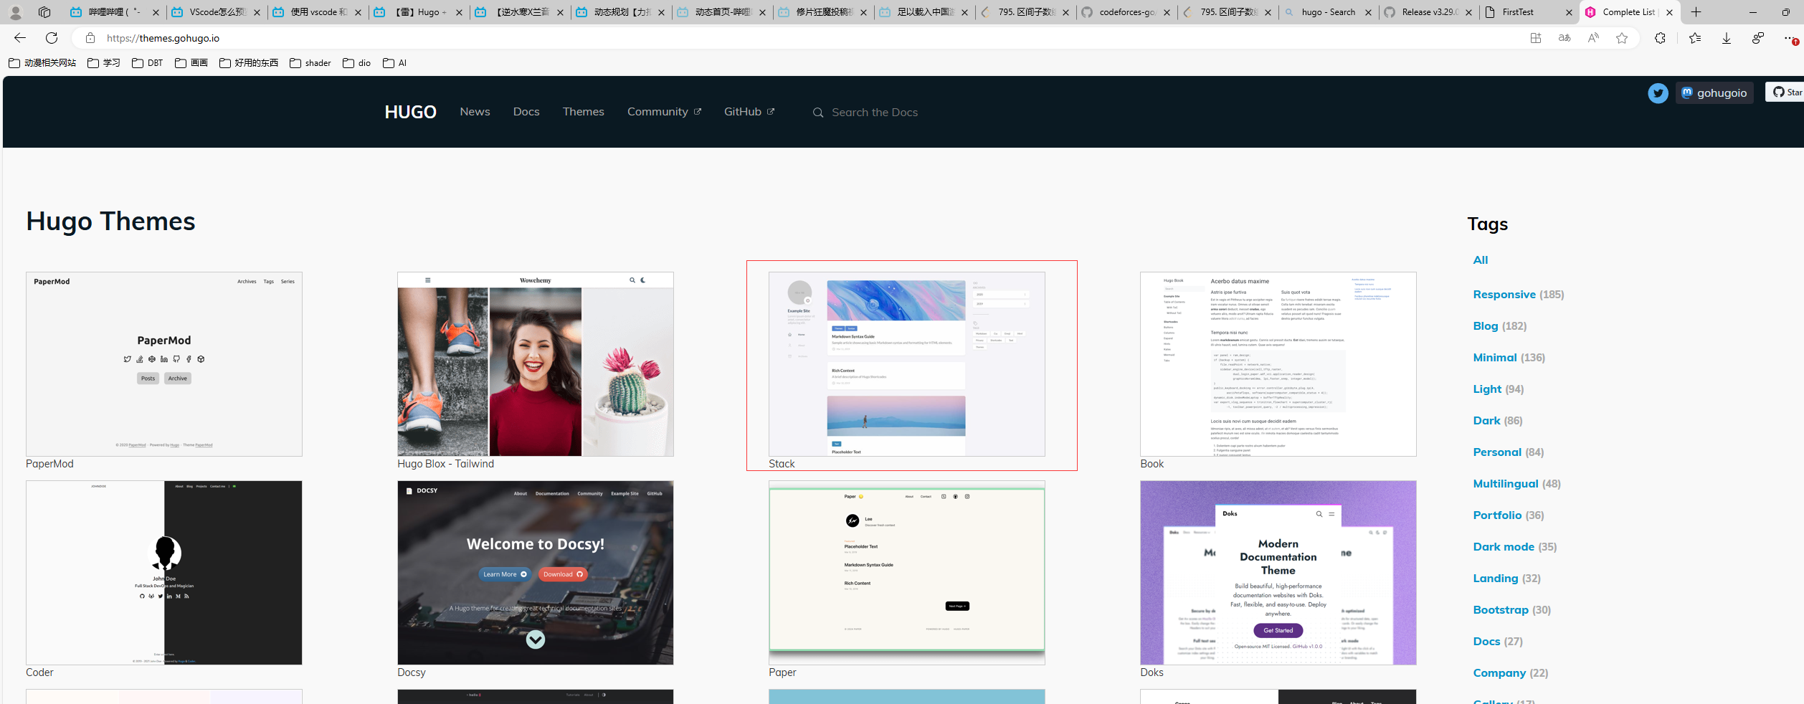
Task: Open the AI bookmarks folder
Action: tap(395, 63)
